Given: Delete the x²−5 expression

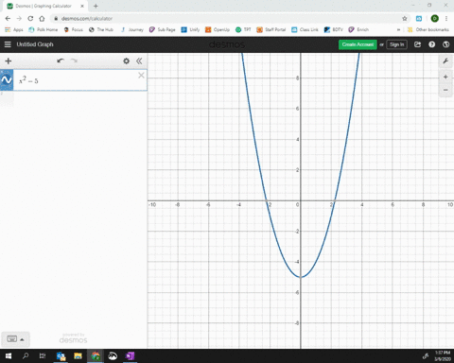Looking at the screenshot, I should pyautogui.click(x=141, y=76).
